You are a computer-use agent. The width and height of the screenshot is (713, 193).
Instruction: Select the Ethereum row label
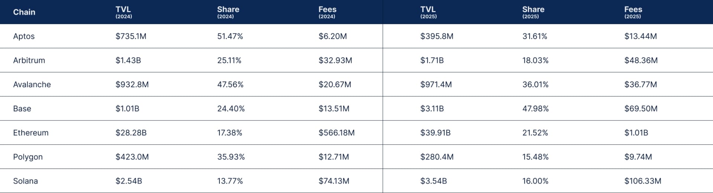coord(31,133)
